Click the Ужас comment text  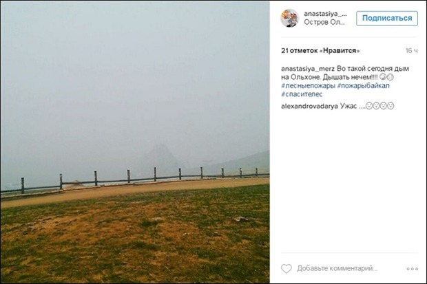click(348, 106)
